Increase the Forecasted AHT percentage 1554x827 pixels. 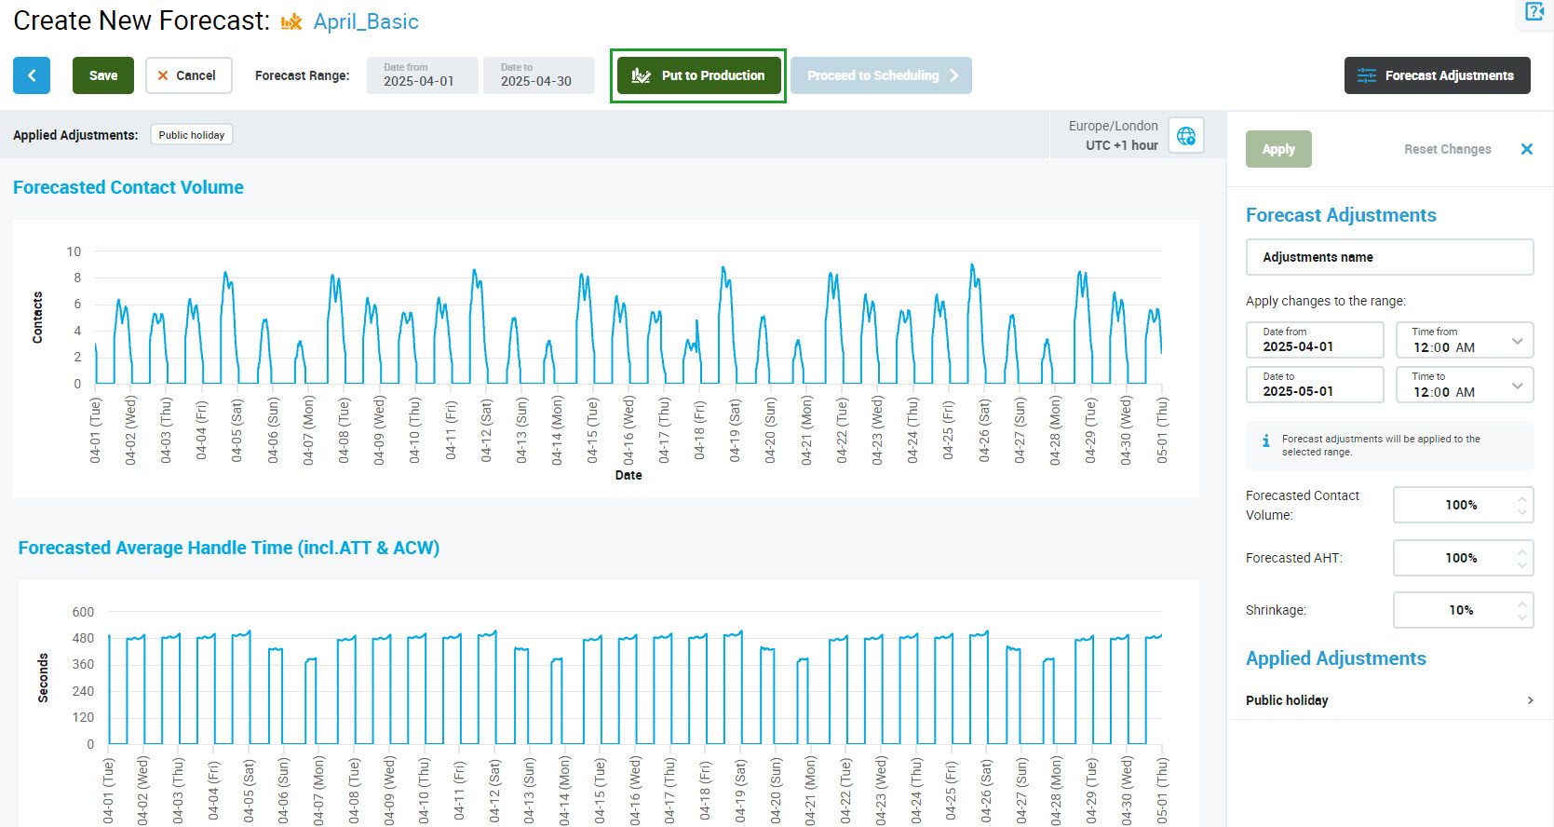(1522, 551)
